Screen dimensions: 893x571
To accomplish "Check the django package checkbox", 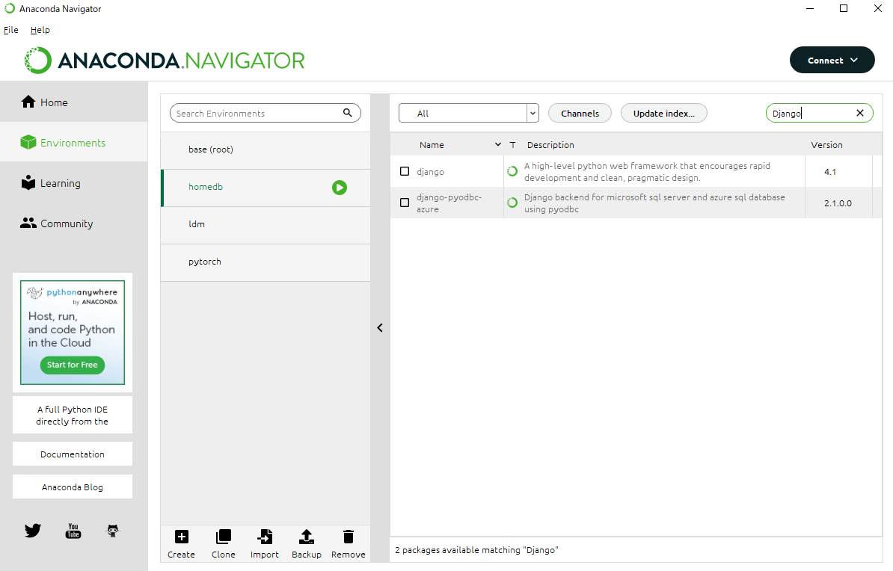I will (405, 171).
